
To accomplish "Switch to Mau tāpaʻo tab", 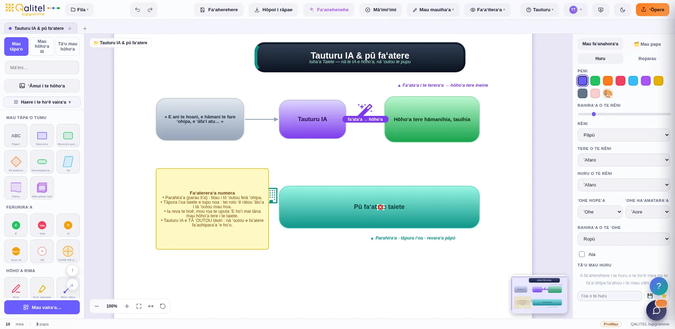I will (16, 46).
